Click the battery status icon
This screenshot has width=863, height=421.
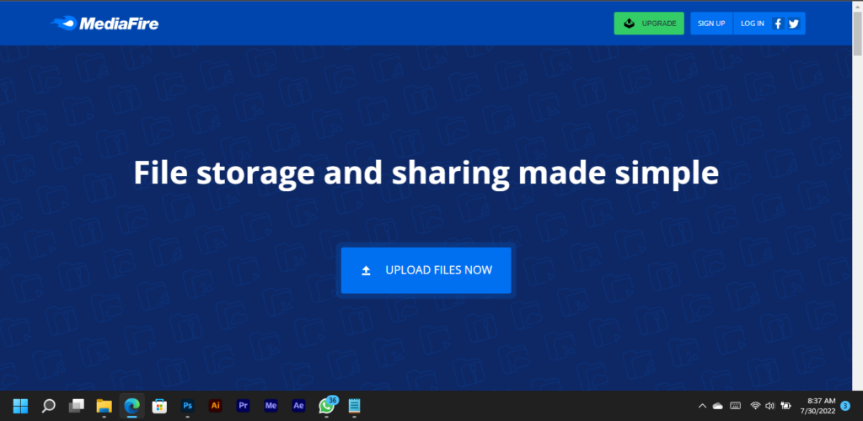(x=786, y=406)
